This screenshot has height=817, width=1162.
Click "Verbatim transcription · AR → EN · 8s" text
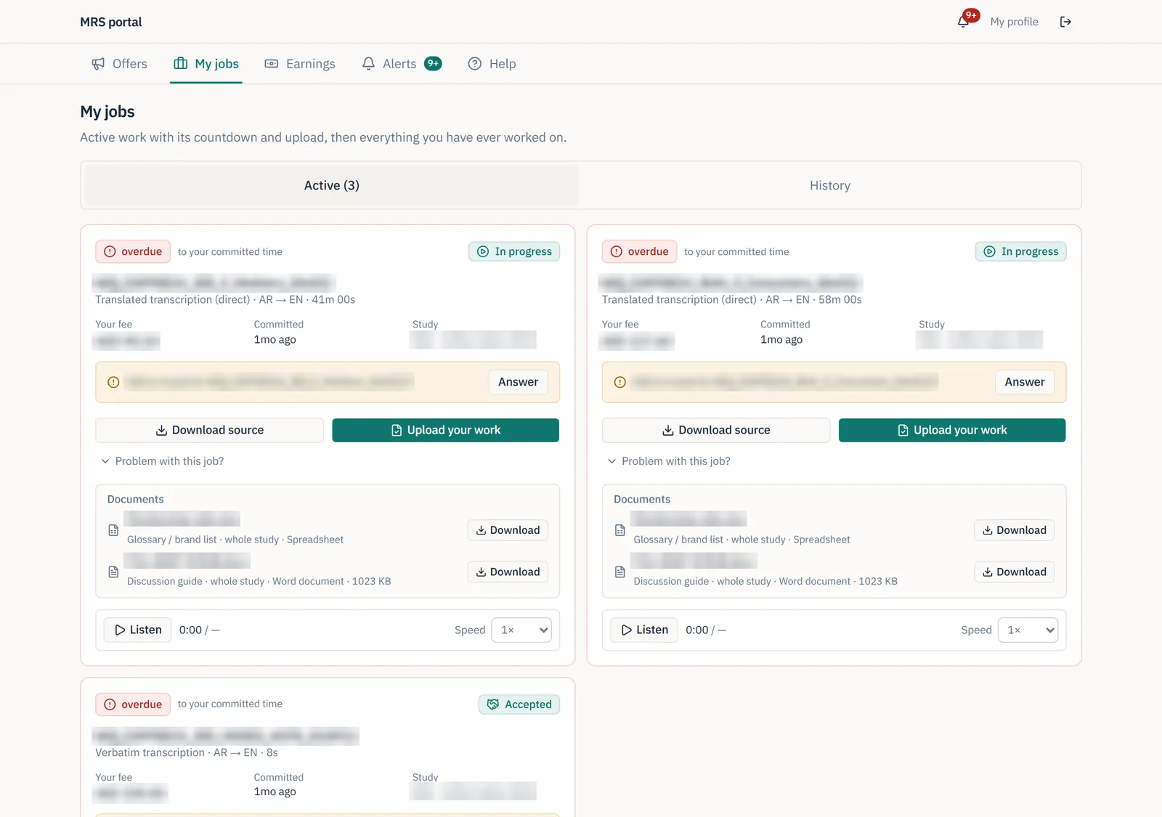(187, 753)
